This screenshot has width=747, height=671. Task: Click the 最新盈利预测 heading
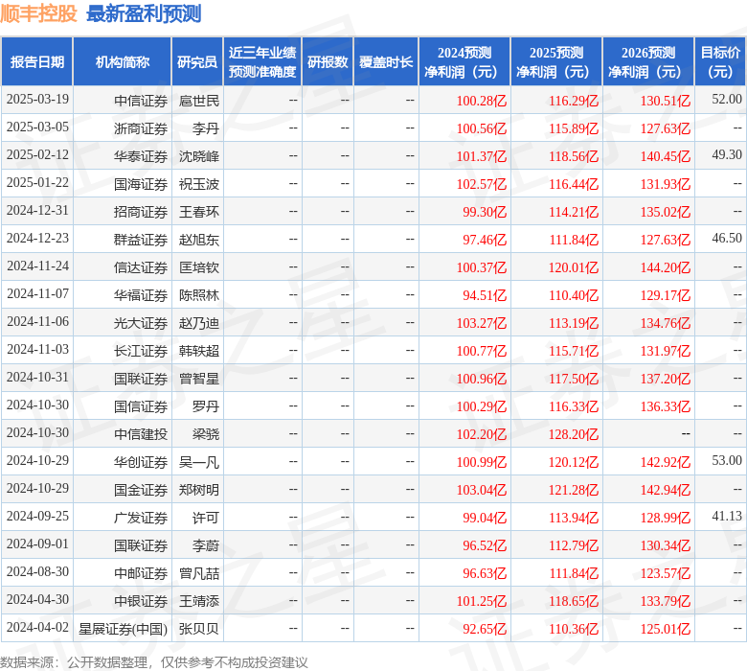coord(144,13)
